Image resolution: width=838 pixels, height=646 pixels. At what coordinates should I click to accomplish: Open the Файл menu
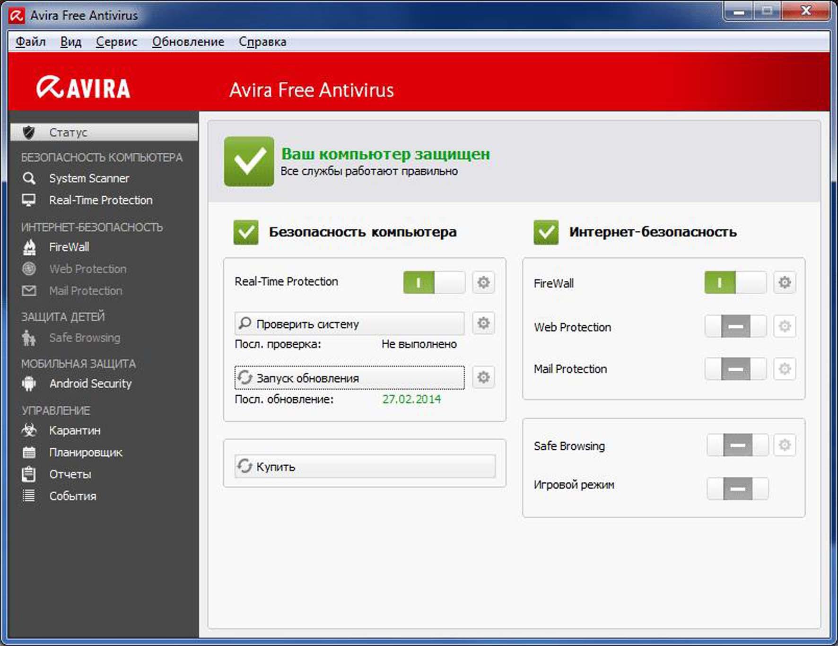pyautogui.click(x=30, y=42)
